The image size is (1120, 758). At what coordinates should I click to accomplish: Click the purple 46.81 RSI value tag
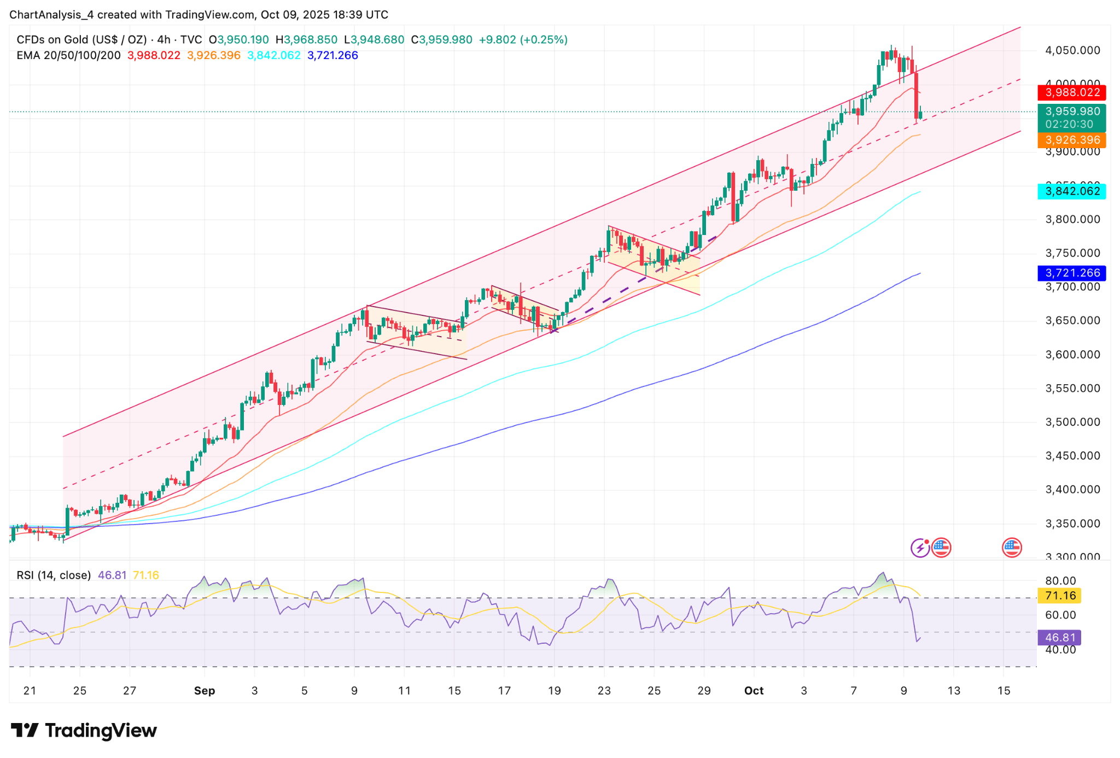[x=1059, y=637]
